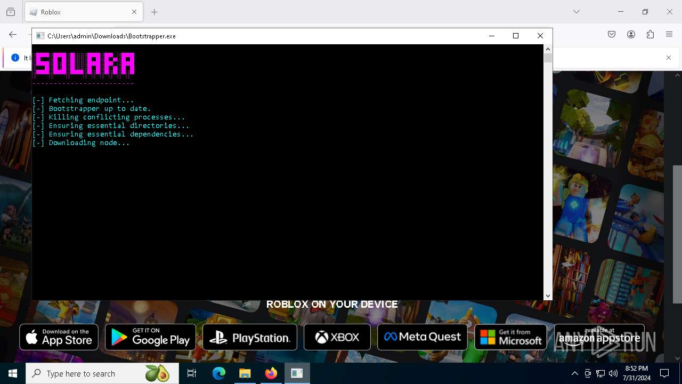
Task: Open a new Firefox tab
Action: pos(154,12)
